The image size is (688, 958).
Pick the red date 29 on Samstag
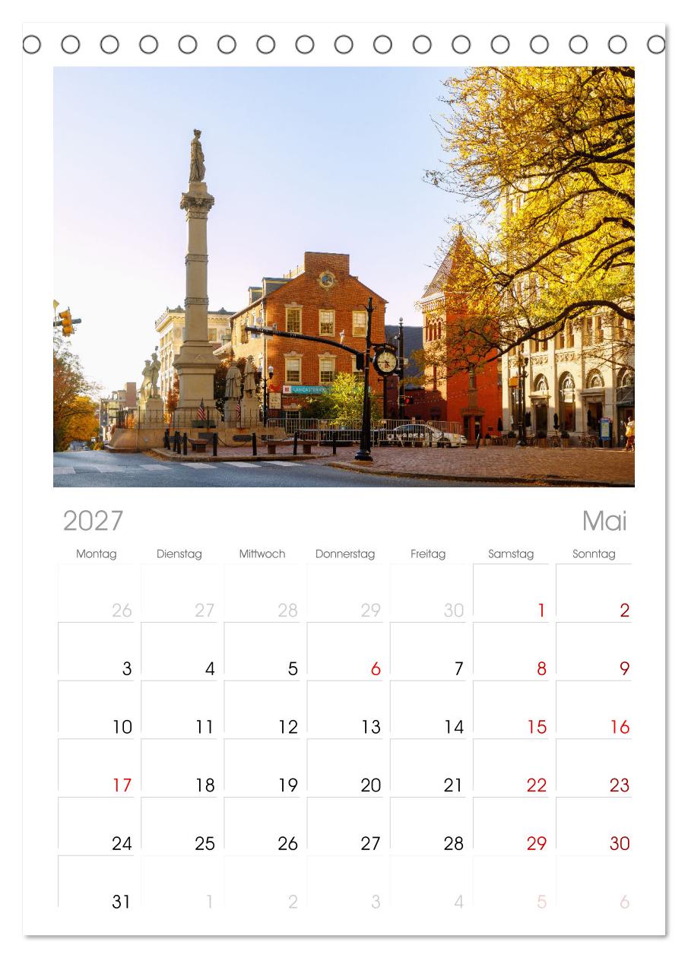(x=537, y=843)
